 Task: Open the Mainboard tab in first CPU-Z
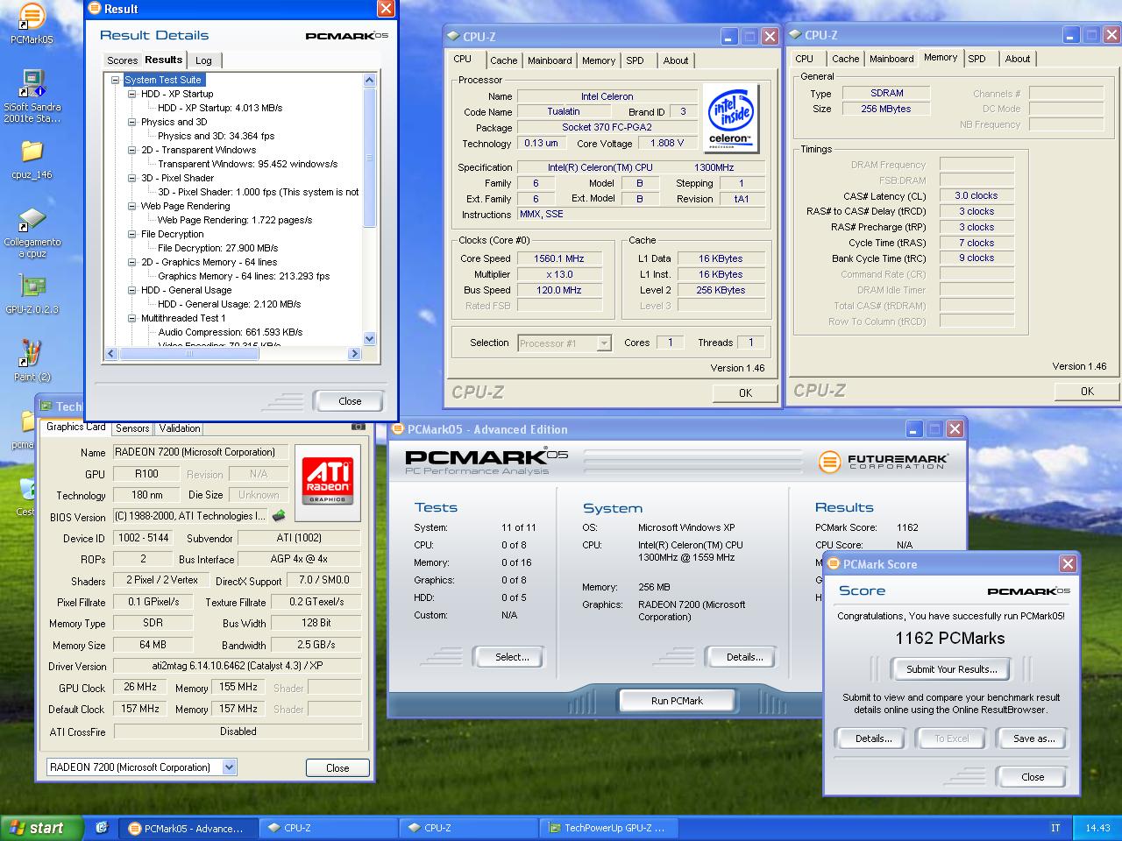pyautogui.click(x=550, y=60)
